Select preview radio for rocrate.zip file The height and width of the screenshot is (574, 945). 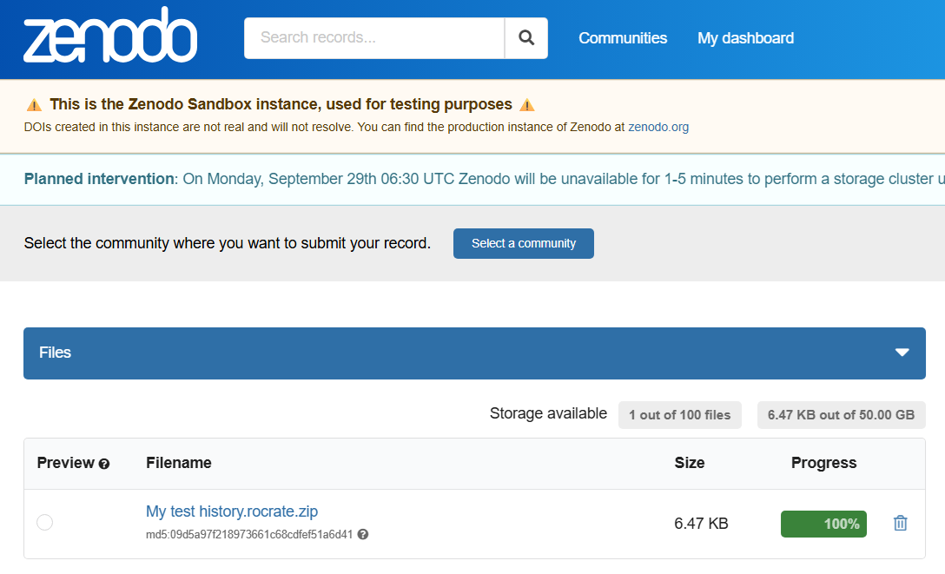pyautogui.click(x=44, y=522)
